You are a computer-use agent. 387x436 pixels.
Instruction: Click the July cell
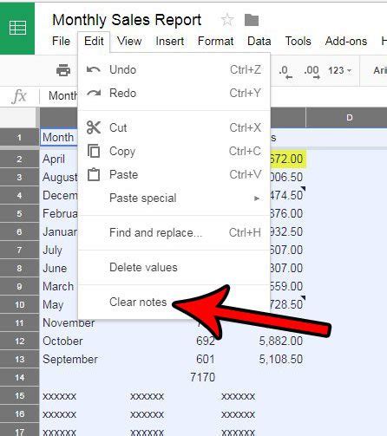click(59, 251)
